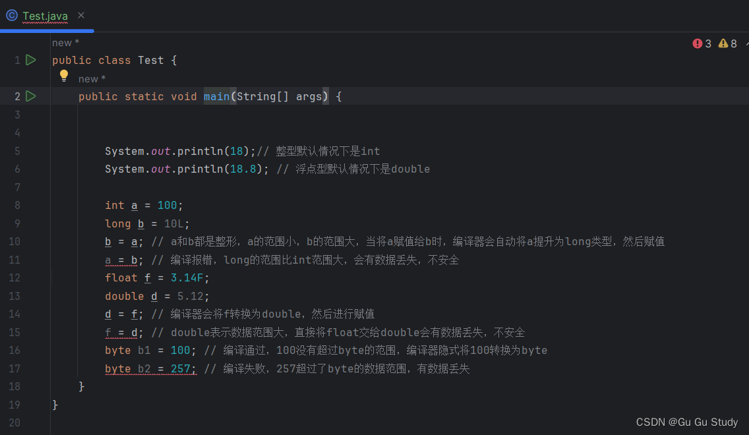Click the run icon beside main method

(x=30, y=96)
